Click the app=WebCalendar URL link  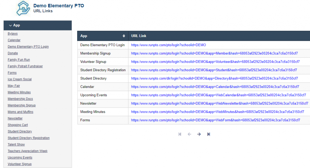click(219, 95)
